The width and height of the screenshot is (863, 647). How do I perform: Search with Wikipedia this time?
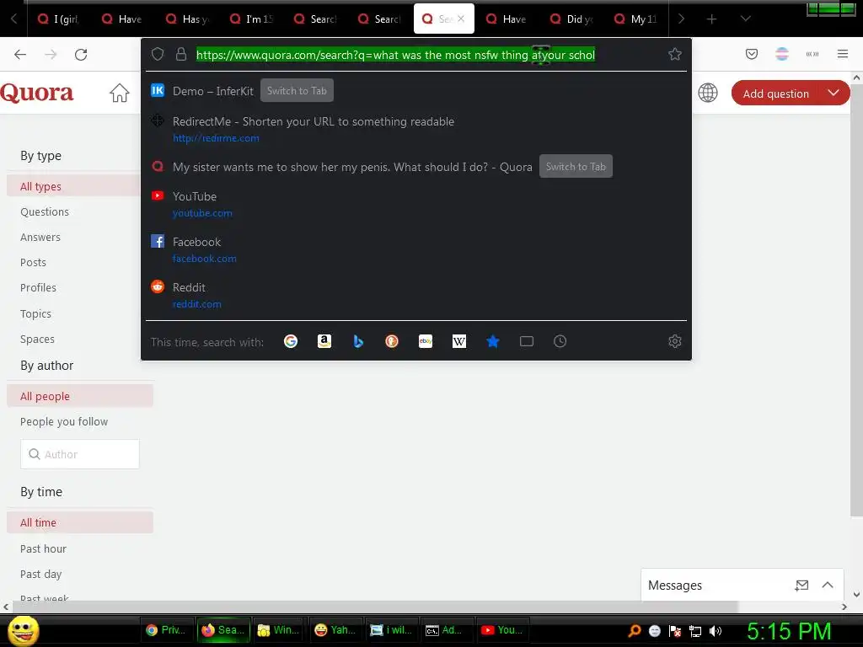click(x=459, y=342)
